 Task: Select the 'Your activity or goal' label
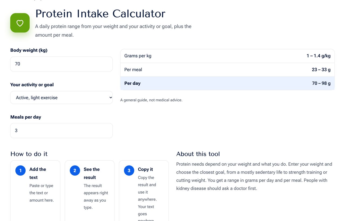click(x=32, y=85)
